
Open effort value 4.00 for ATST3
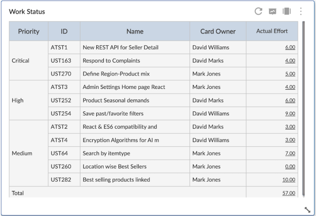[x=290, y=87]
